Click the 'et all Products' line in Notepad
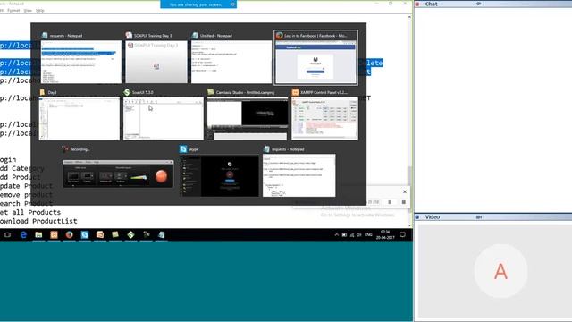Viewport: 572px width, 322px height. (x=30, y=212)
